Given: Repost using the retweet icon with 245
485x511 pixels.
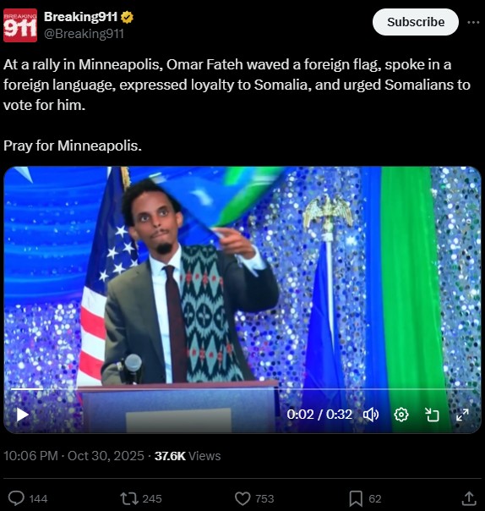Looking at the screenshot, I should [129, 498].
